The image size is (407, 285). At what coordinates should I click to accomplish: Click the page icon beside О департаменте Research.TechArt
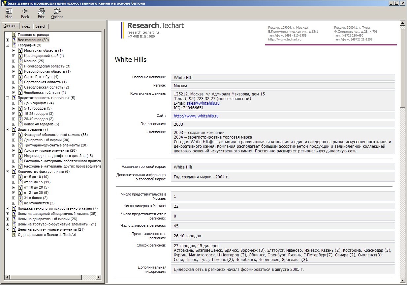(14, 235)
